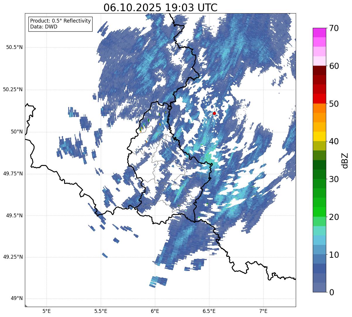Click the longitude label "7°E"
The height and width of the screenshot is (317, 352).
tap(263, 311)
